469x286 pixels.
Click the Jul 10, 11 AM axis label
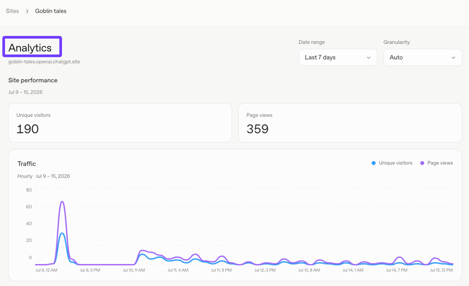click(x=134, y=270)
